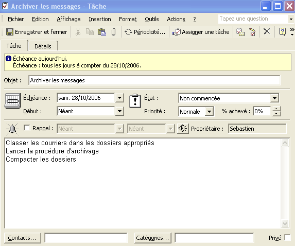Click the Mark complete toolbar icon
This screenshot has height=246, width=295.
coord(252,32)
